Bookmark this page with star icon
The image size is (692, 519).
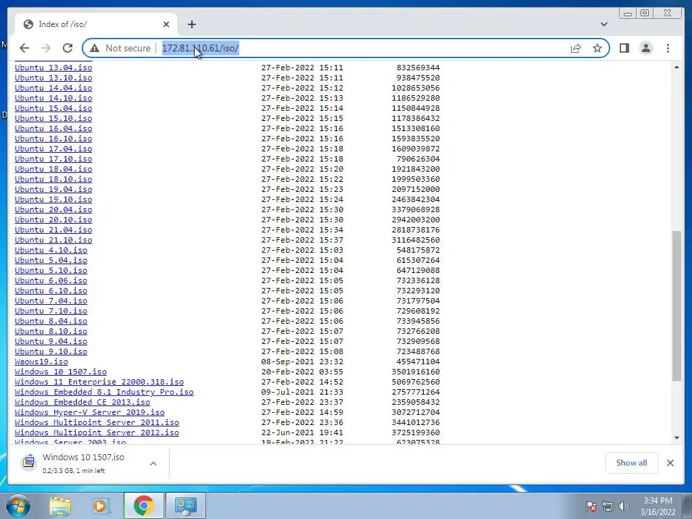click(x=597, y=48)
